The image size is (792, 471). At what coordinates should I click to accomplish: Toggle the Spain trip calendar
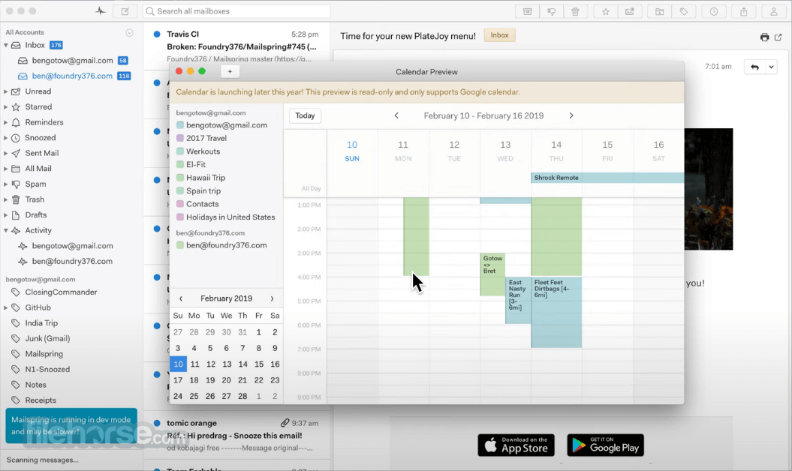(180, 190)
